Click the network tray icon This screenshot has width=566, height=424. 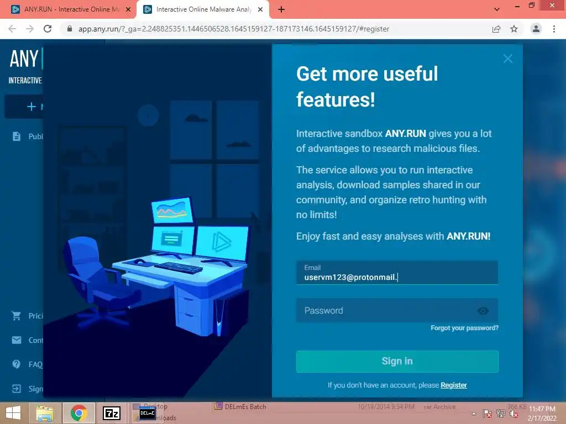(x=500, y=414)
